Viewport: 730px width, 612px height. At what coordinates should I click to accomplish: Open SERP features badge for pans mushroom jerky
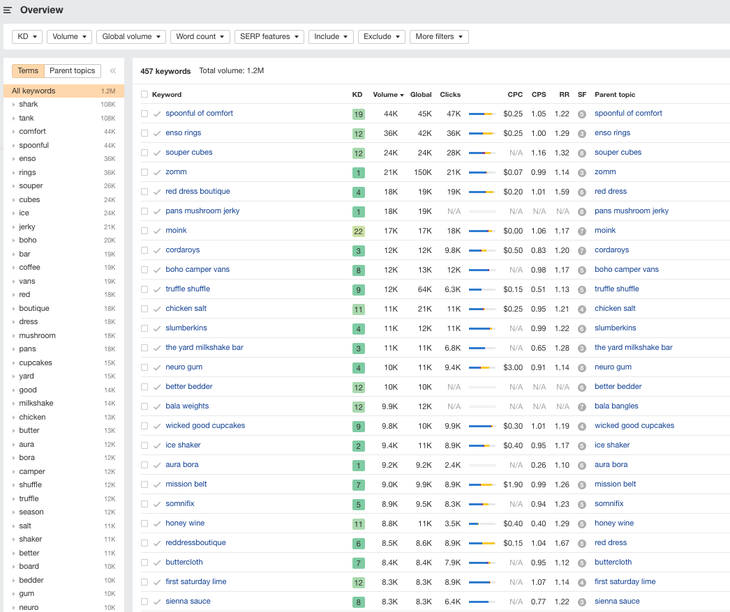click(x=582, y=212)
